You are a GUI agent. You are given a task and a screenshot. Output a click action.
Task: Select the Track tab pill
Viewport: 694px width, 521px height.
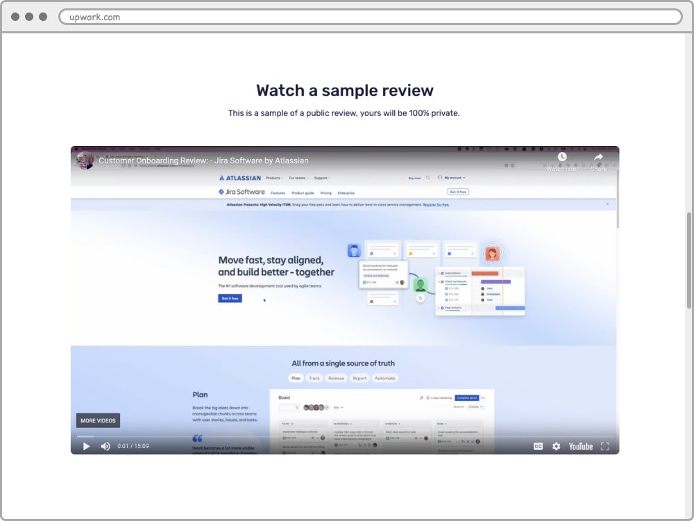coord(314,379)
